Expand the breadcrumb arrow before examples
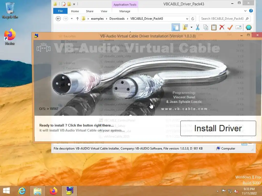 88,18
